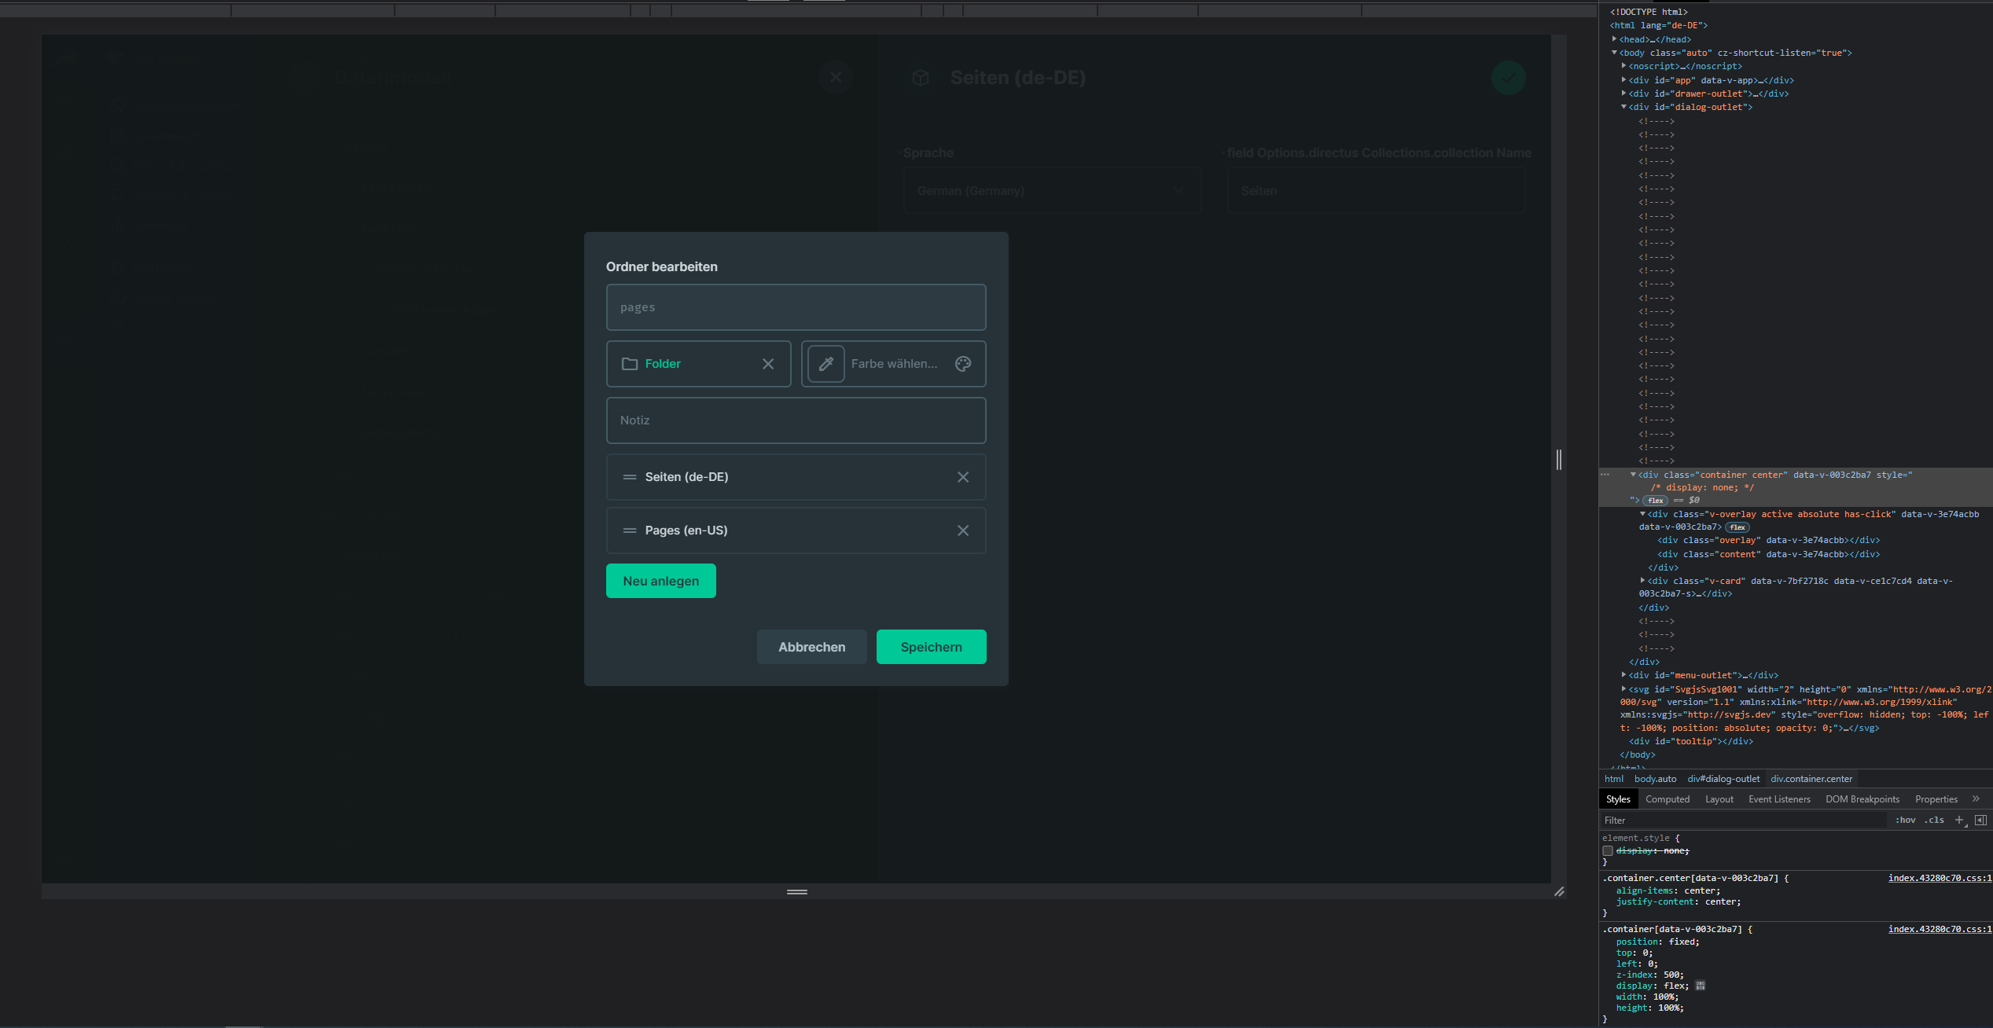Remove the Seiten (de-DE) translation row
Image resolution: width=1993 pixels, height=1028 pixels.
click(x=963, y=477)
